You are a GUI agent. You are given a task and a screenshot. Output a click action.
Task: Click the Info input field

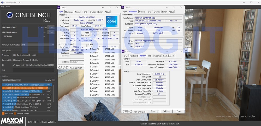click(x=33, y=70)
